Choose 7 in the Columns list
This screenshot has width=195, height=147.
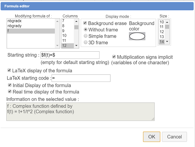click(x=68, y=21)
